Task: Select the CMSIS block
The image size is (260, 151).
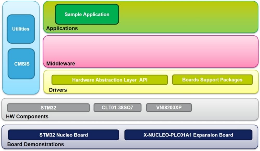Action: [21, 64]
